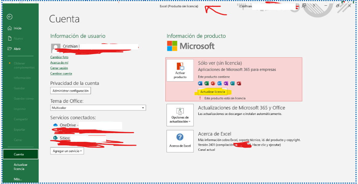Screen dimensions: 358x184
Task: Choose Guardar in sidebar
Action: tap(19, 88)
